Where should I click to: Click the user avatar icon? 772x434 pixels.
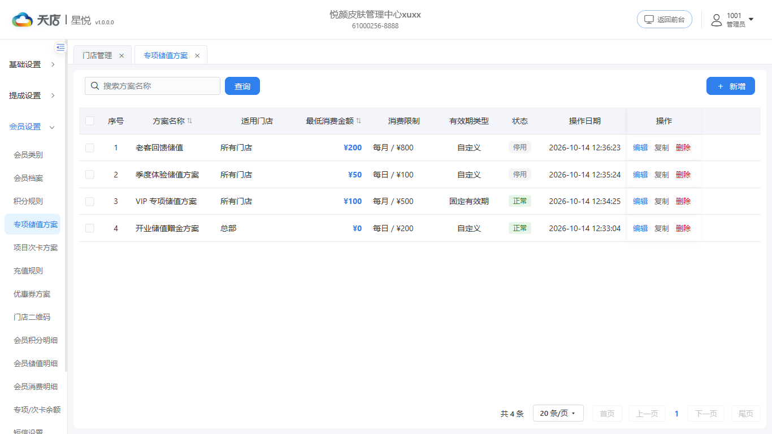coord(717,20)
